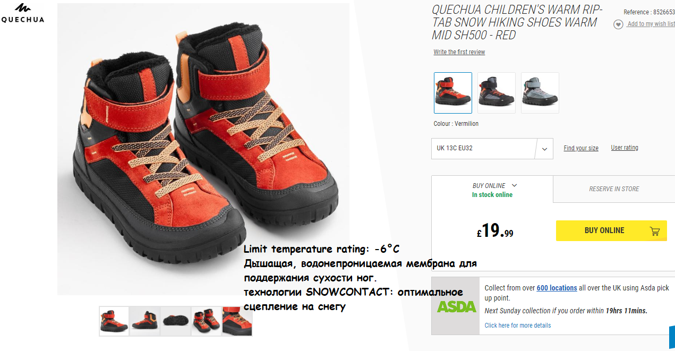Select the Buy Online tab

[x=492, y=190]
